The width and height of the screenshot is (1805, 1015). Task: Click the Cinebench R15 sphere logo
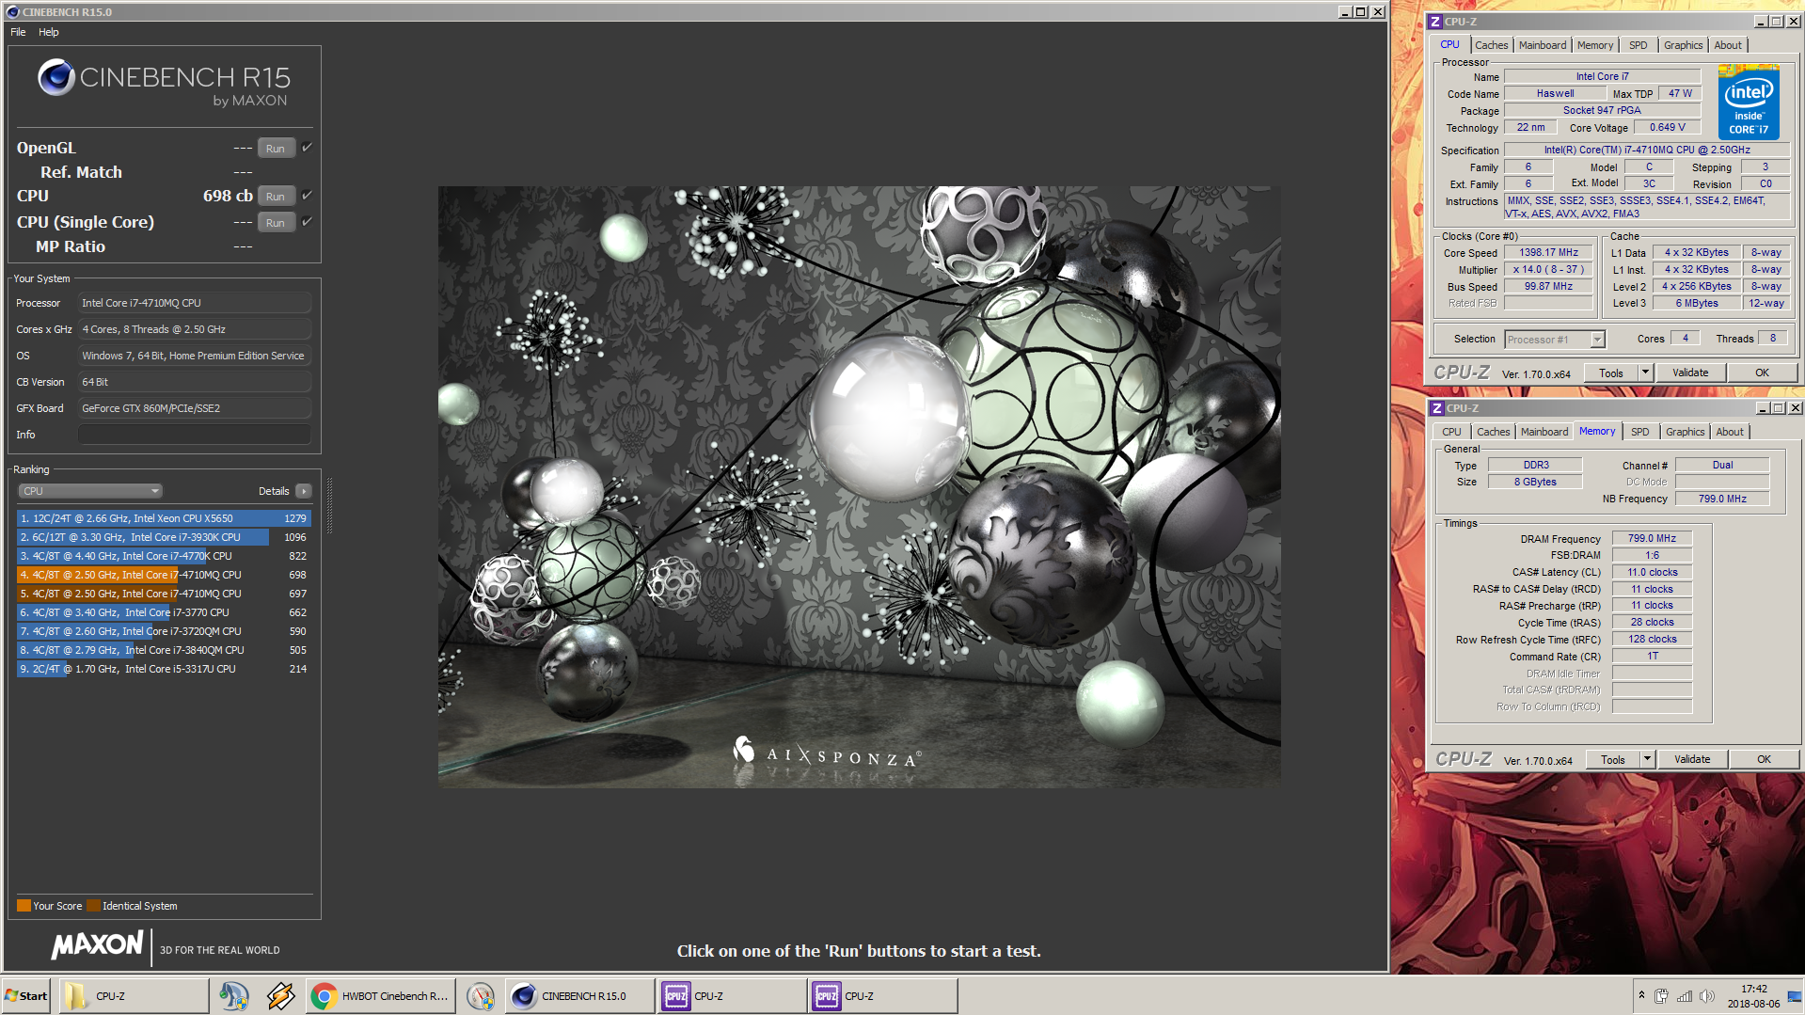[x=56, y=77]
